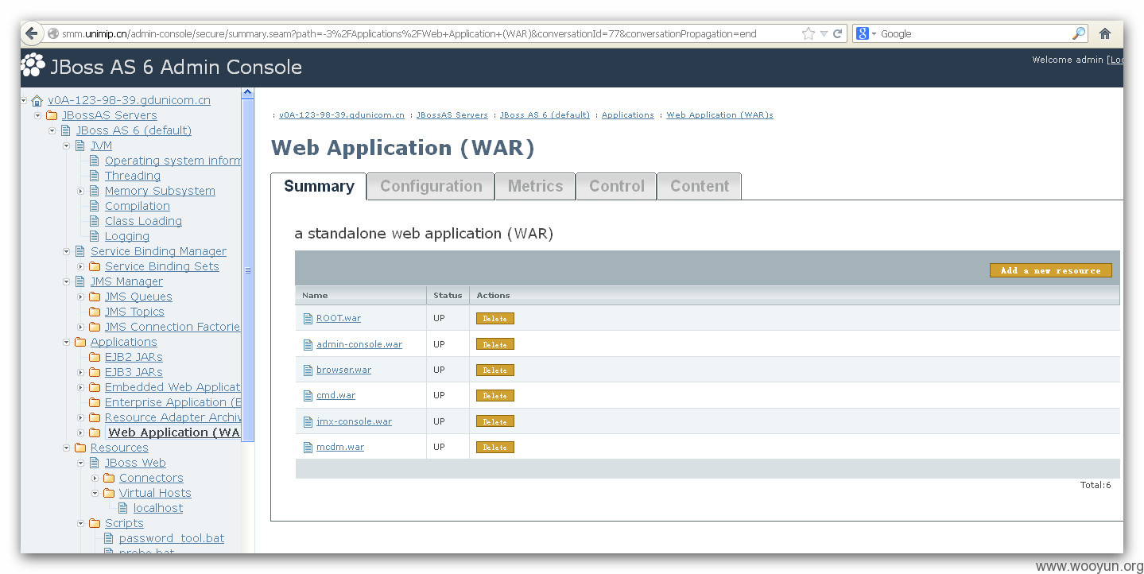Image resolution: width=1144 pixels, height=574 pixels.
Task: Click Add a new resource button
Action: 1050,270
